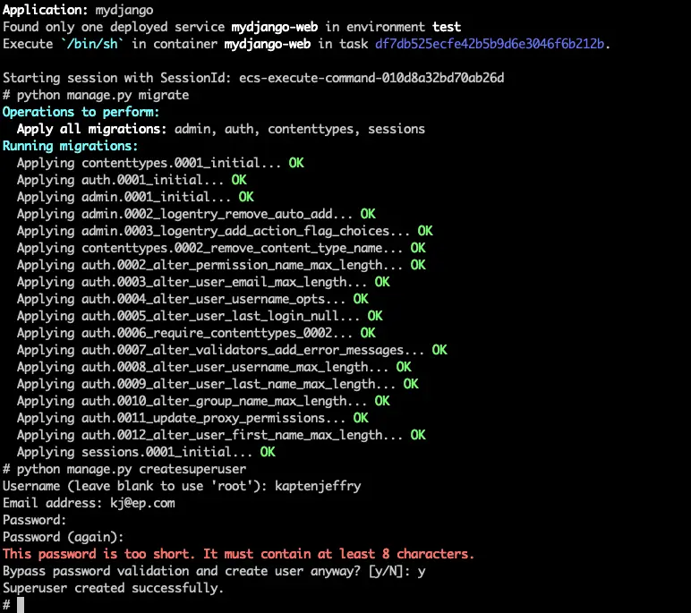Screen dimensions: 691x613
Task: Click 'Applying admin.0001_initial' line
Action: 135,197
